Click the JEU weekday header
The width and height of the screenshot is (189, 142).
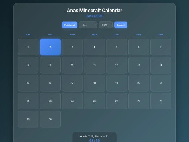point(117,35)
